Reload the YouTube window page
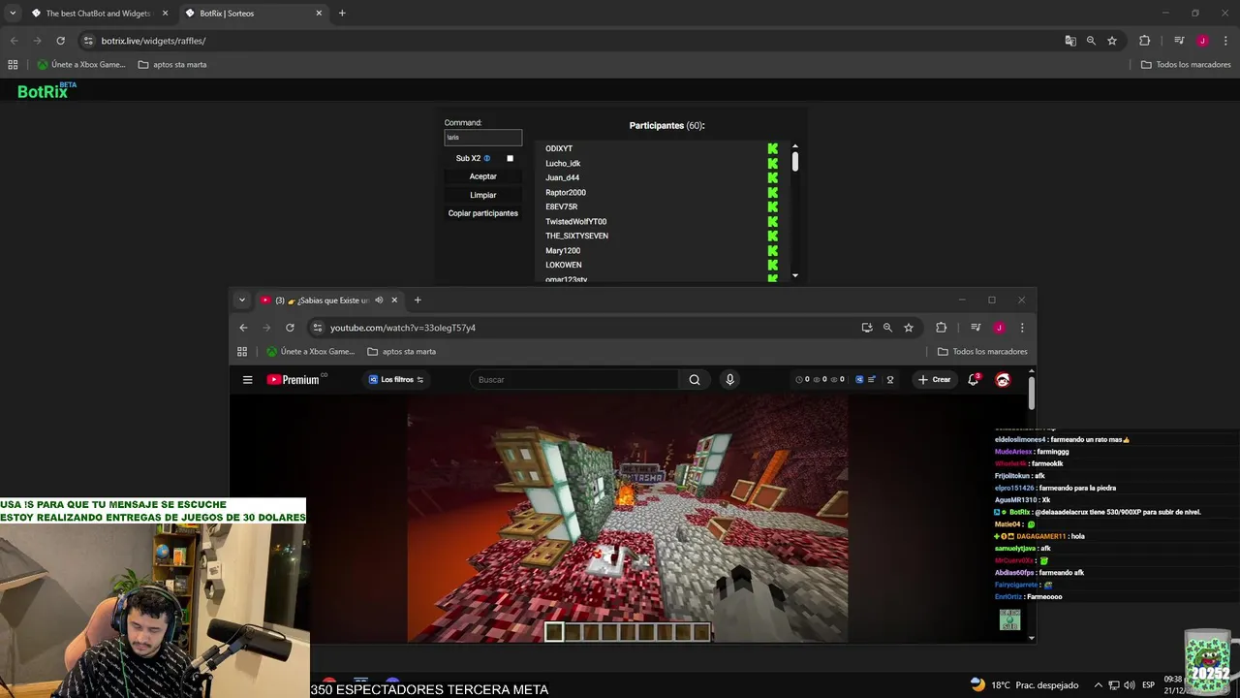Screen dimensions: 1240x698 click(x=290, y=328)
